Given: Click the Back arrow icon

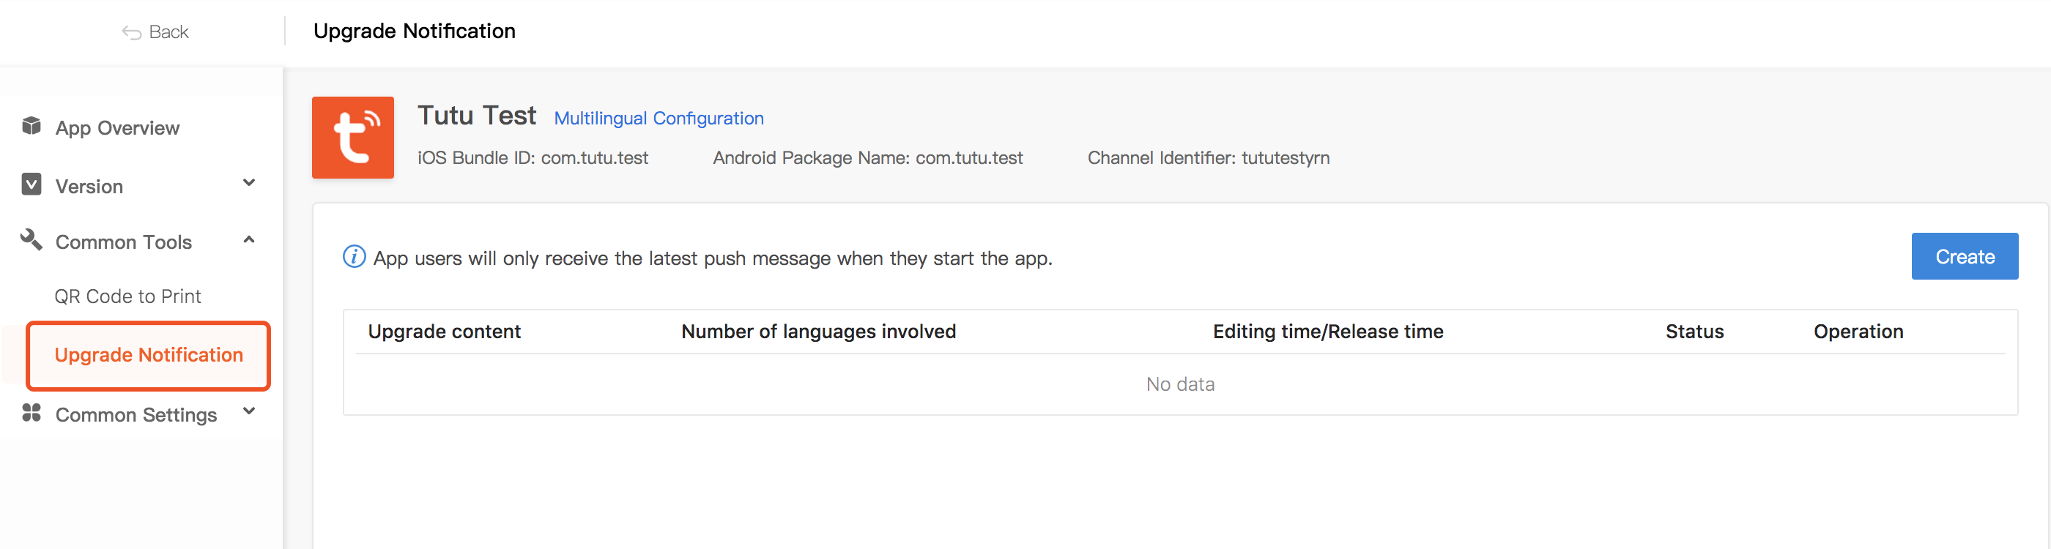Looking at the screenshot, I should (131, 33).
